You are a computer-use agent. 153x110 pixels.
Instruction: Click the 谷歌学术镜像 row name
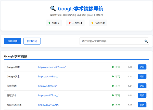[14, 105]
